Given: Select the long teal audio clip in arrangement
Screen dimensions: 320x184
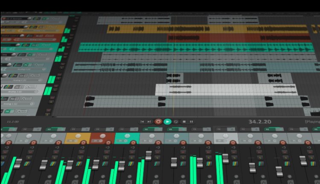Looking at the screenshot, I should (x=192, y=47).
